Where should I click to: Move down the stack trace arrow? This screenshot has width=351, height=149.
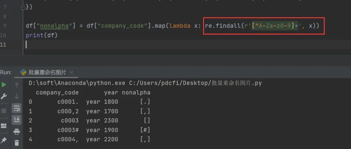17,97
